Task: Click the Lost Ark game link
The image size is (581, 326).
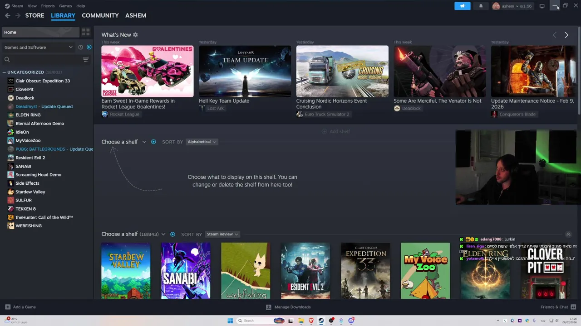Action: (215, 109)
